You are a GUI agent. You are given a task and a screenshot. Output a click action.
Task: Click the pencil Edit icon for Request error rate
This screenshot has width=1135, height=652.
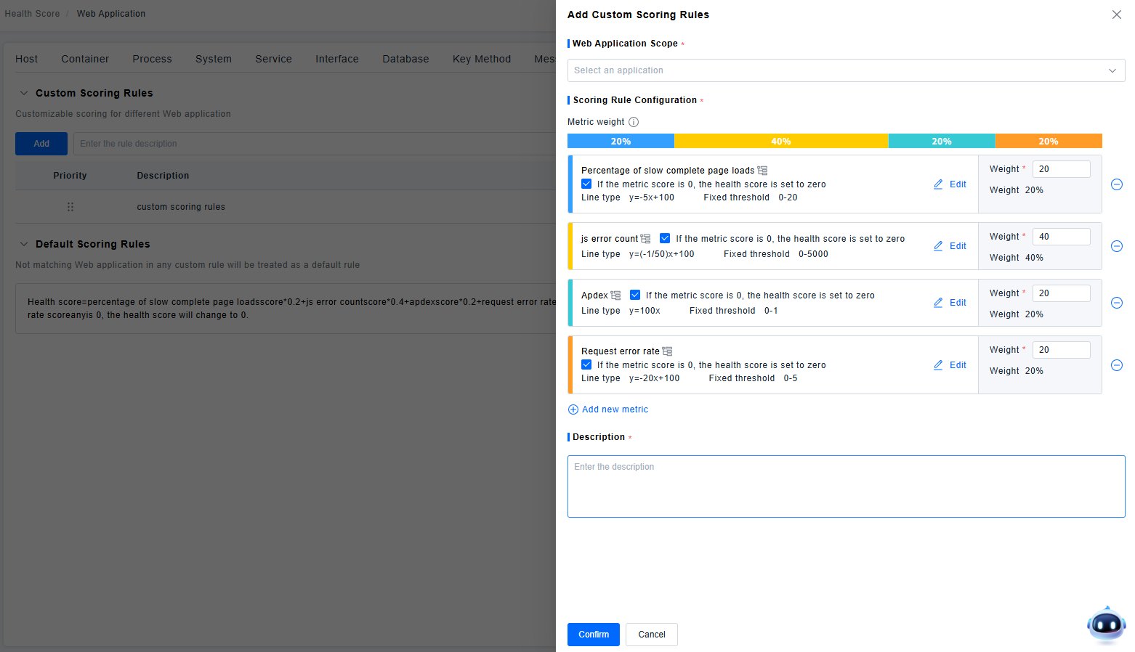(938, 365)
